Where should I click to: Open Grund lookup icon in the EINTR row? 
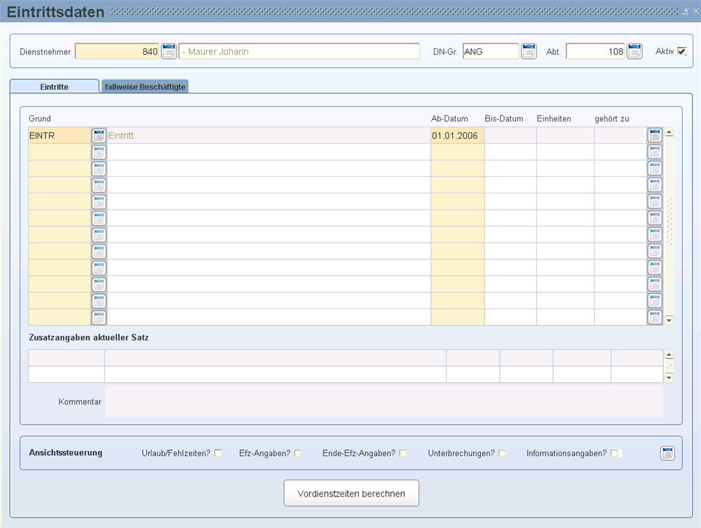(x=99, y=135)
